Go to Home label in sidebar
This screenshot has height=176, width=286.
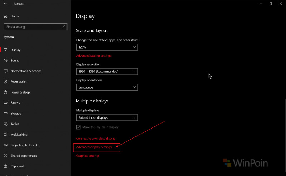coord(15,16)
